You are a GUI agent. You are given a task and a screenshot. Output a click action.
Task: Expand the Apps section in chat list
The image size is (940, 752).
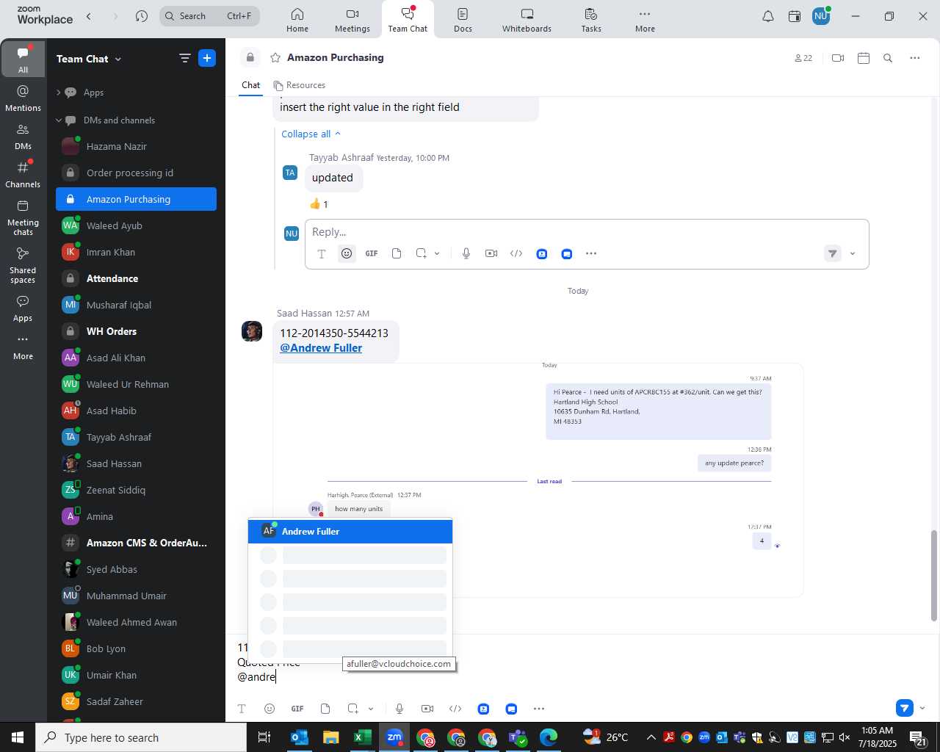click(x=59, y=93)
